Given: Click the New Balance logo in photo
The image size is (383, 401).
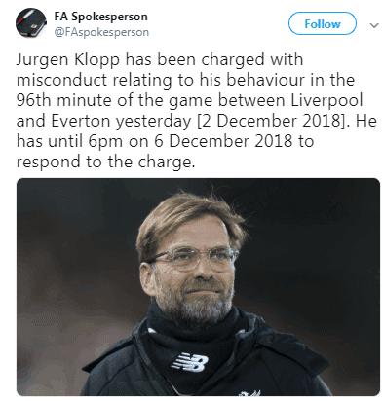Looking at the screenshot, I should click(x=190, y=362).
